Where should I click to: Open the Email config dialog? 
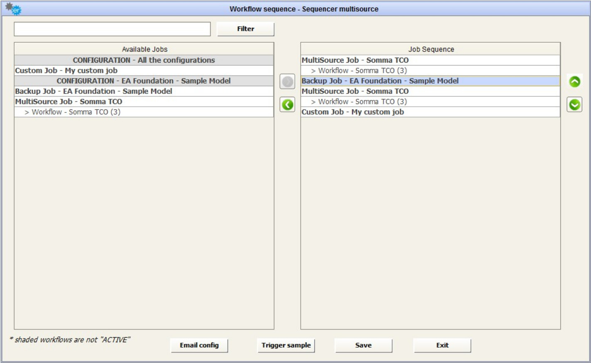pyautogui.click(x=199, y=345)
